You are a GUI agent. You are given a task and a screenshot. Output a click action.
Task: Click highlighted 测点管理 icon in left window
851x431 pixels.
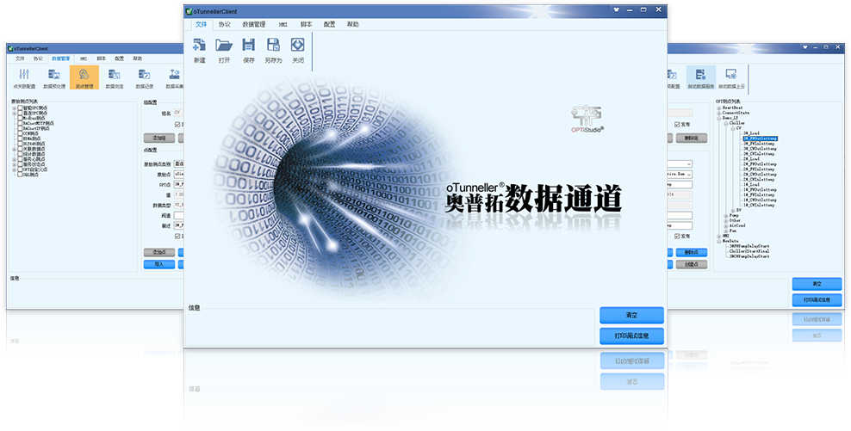[84, 77]
